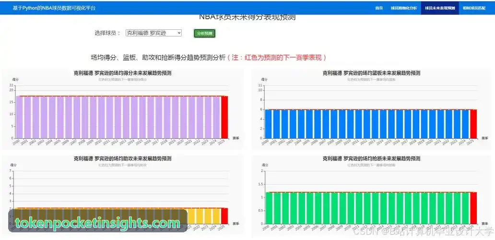Click 赛季 axis label of 场均得分 chart
The image size is (495, 240).
click(236, 138)
